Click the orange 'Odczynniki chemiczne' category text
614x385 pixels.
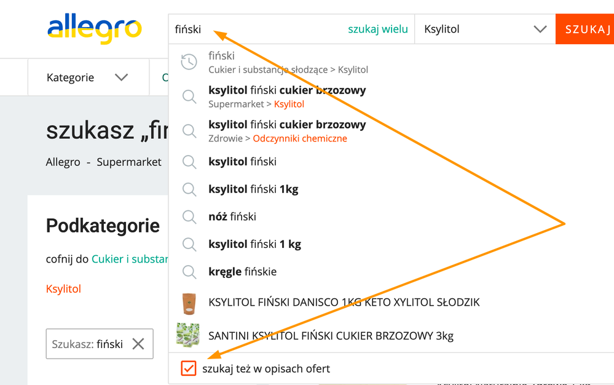tap(300, 138)
